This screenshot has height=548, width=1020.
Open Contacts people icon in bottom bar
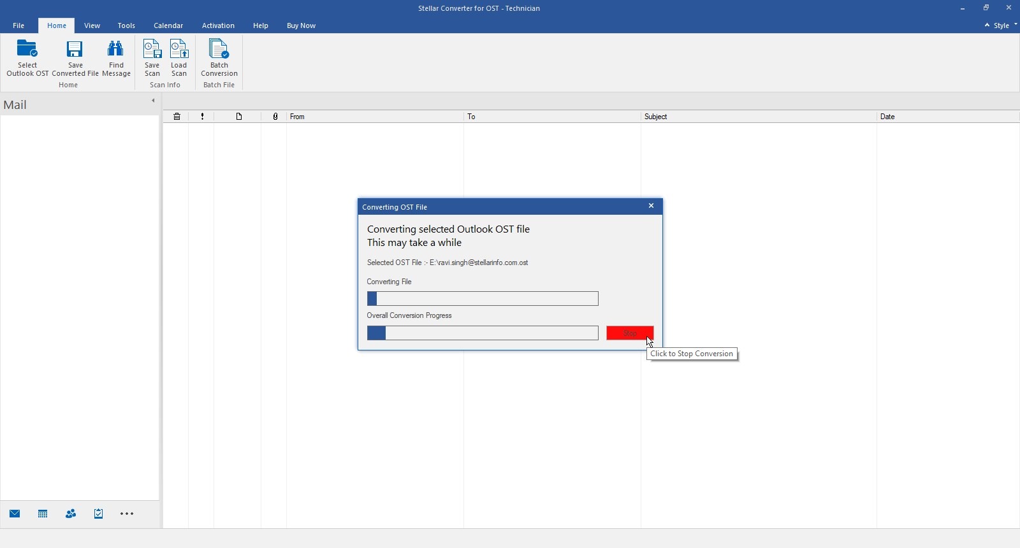tap(71, 514)
